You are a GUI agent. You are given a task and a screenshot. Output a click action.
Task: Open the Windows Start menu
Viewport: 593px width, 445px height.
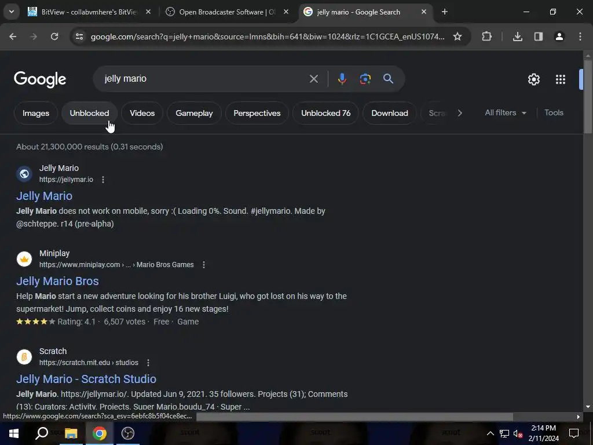coord(14,433)
